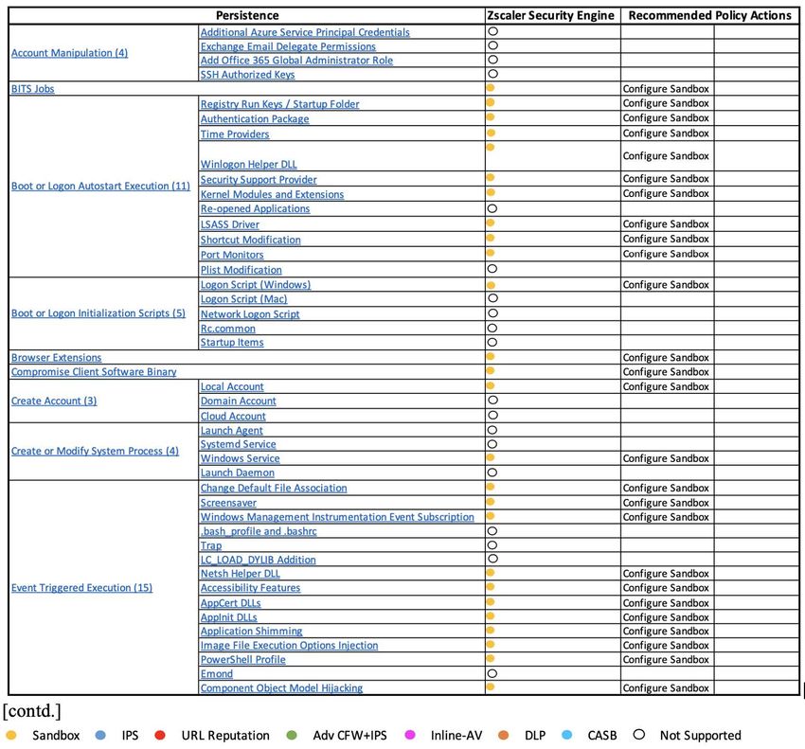Click the blue IPS legend dot
This screenshot has height=749, width=805.
pyautogui.click(x=100, y=735)
